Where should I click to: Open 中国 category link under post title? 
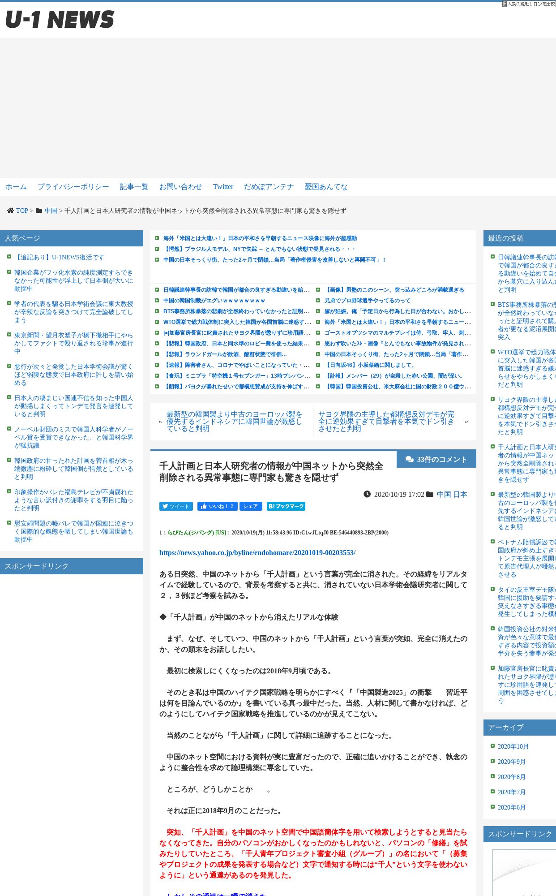(x=444, y=494)
